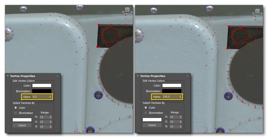This screenshot has height=138, width=268.
Task: Open the black Illumination swatch in right panel
Action: point(172,91)
